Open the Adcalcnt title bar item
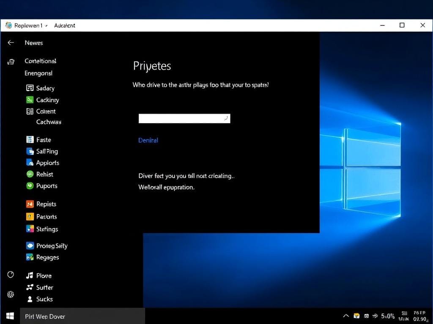The height and width of the screenshot is (324, 433). point(65,25)
